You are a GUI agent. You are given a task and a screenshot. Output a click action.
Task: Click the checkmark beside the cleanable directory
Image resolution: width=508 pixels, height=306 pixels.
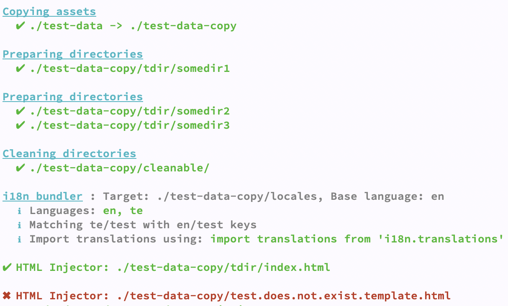[20, 168]
